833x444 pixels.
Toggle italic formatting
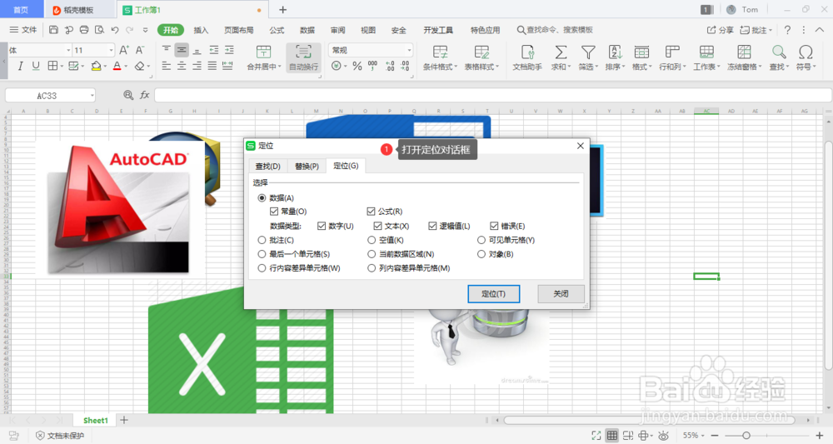(20, 66)
